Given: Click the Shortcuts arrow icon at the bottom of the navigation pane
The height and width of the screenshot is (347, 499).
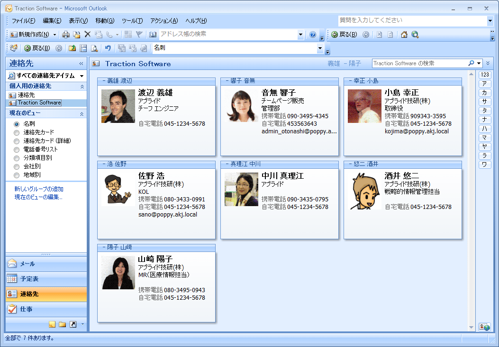Looking at the screenshot, I should (x=73, y=324).
